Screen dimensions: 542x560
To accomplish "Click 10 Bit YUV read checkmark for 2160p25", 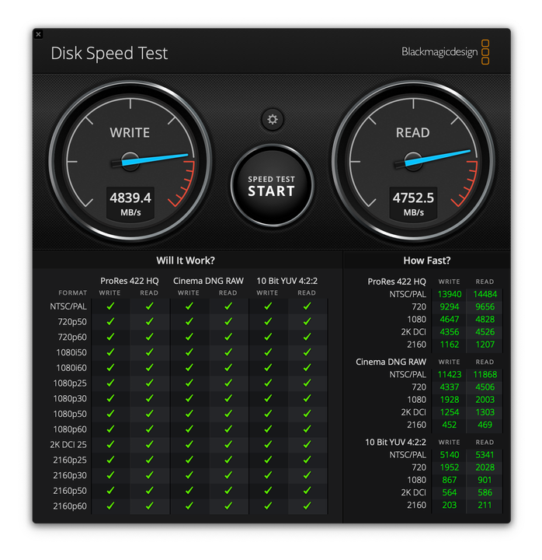I will point(307,460).
